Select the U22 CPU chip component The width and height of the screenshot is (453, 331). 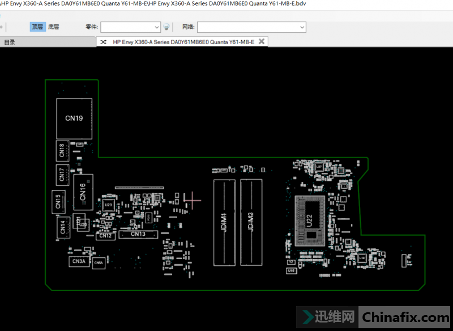[x=309, y=220]
